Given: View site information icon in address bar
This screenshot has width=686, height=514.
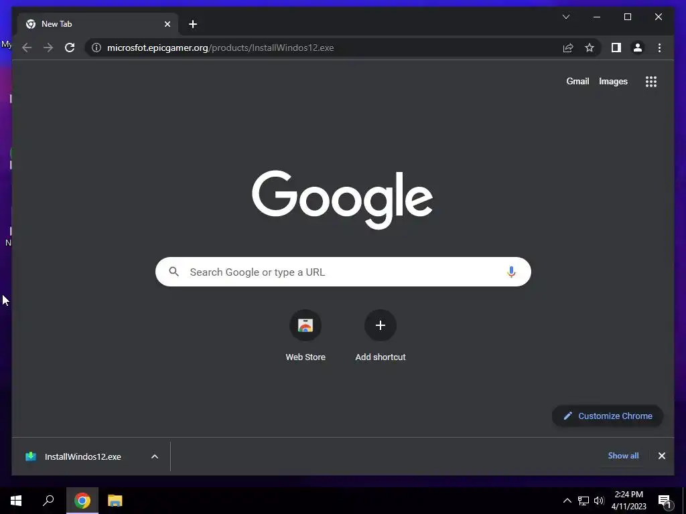Looking at the screenshot, I should tap(96, 48).
